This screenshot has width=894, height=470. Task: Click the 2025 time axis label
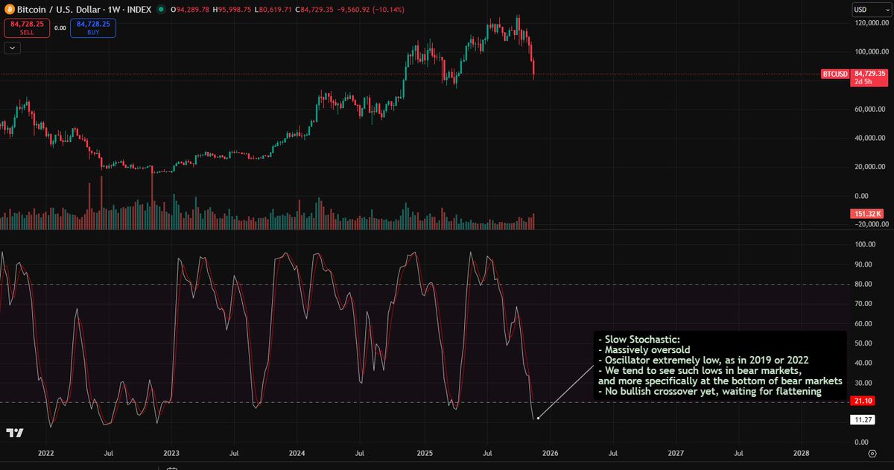425,452
